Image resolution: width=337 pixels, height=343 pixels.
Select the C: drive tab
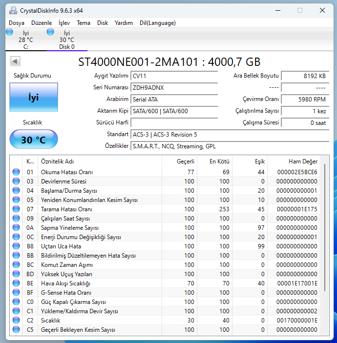point(26,40)
